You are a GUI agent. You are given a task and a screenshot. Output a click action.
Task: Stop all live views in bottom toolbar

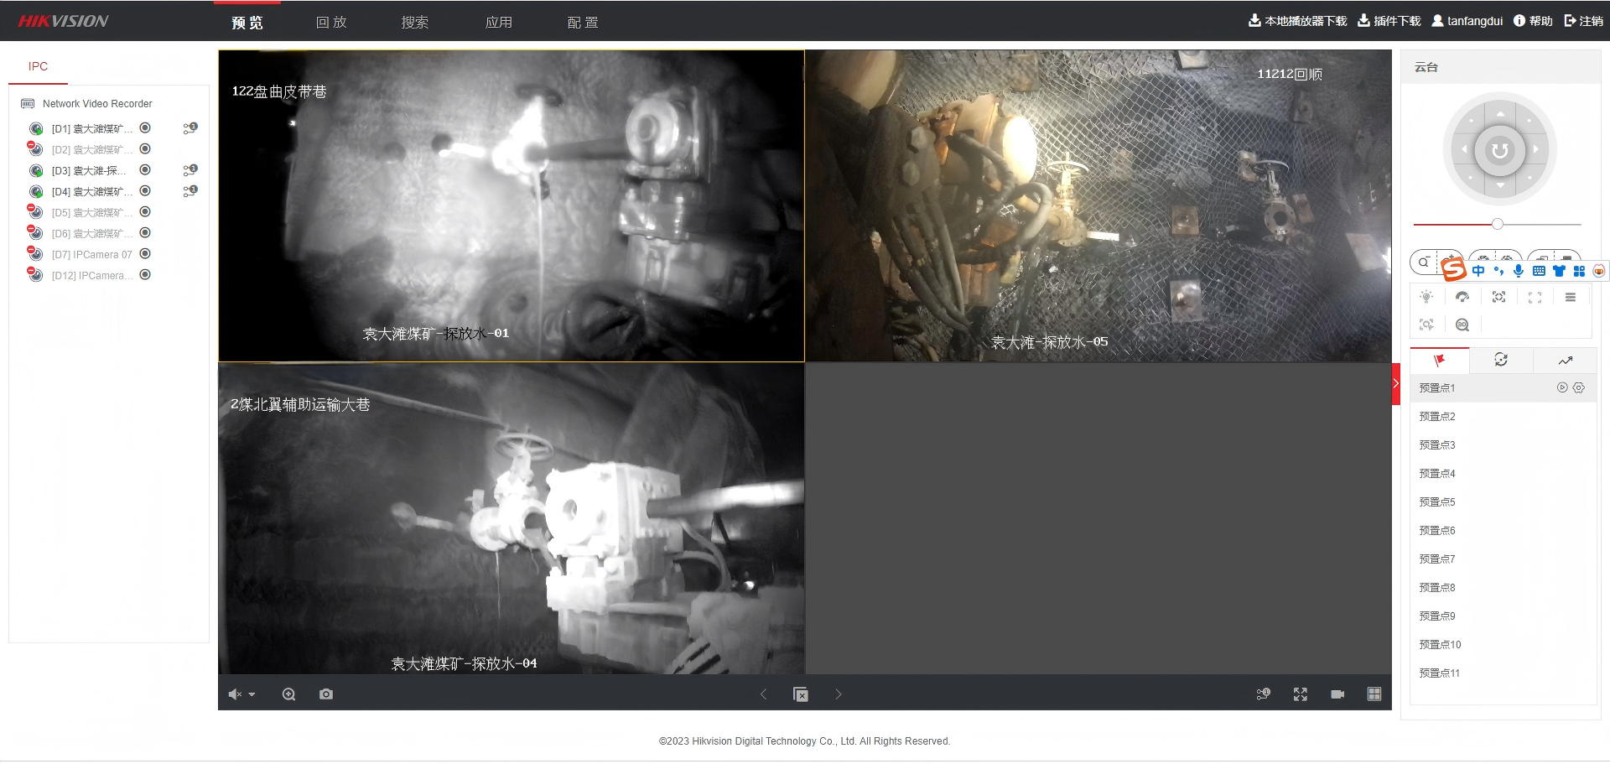[801, 694]
